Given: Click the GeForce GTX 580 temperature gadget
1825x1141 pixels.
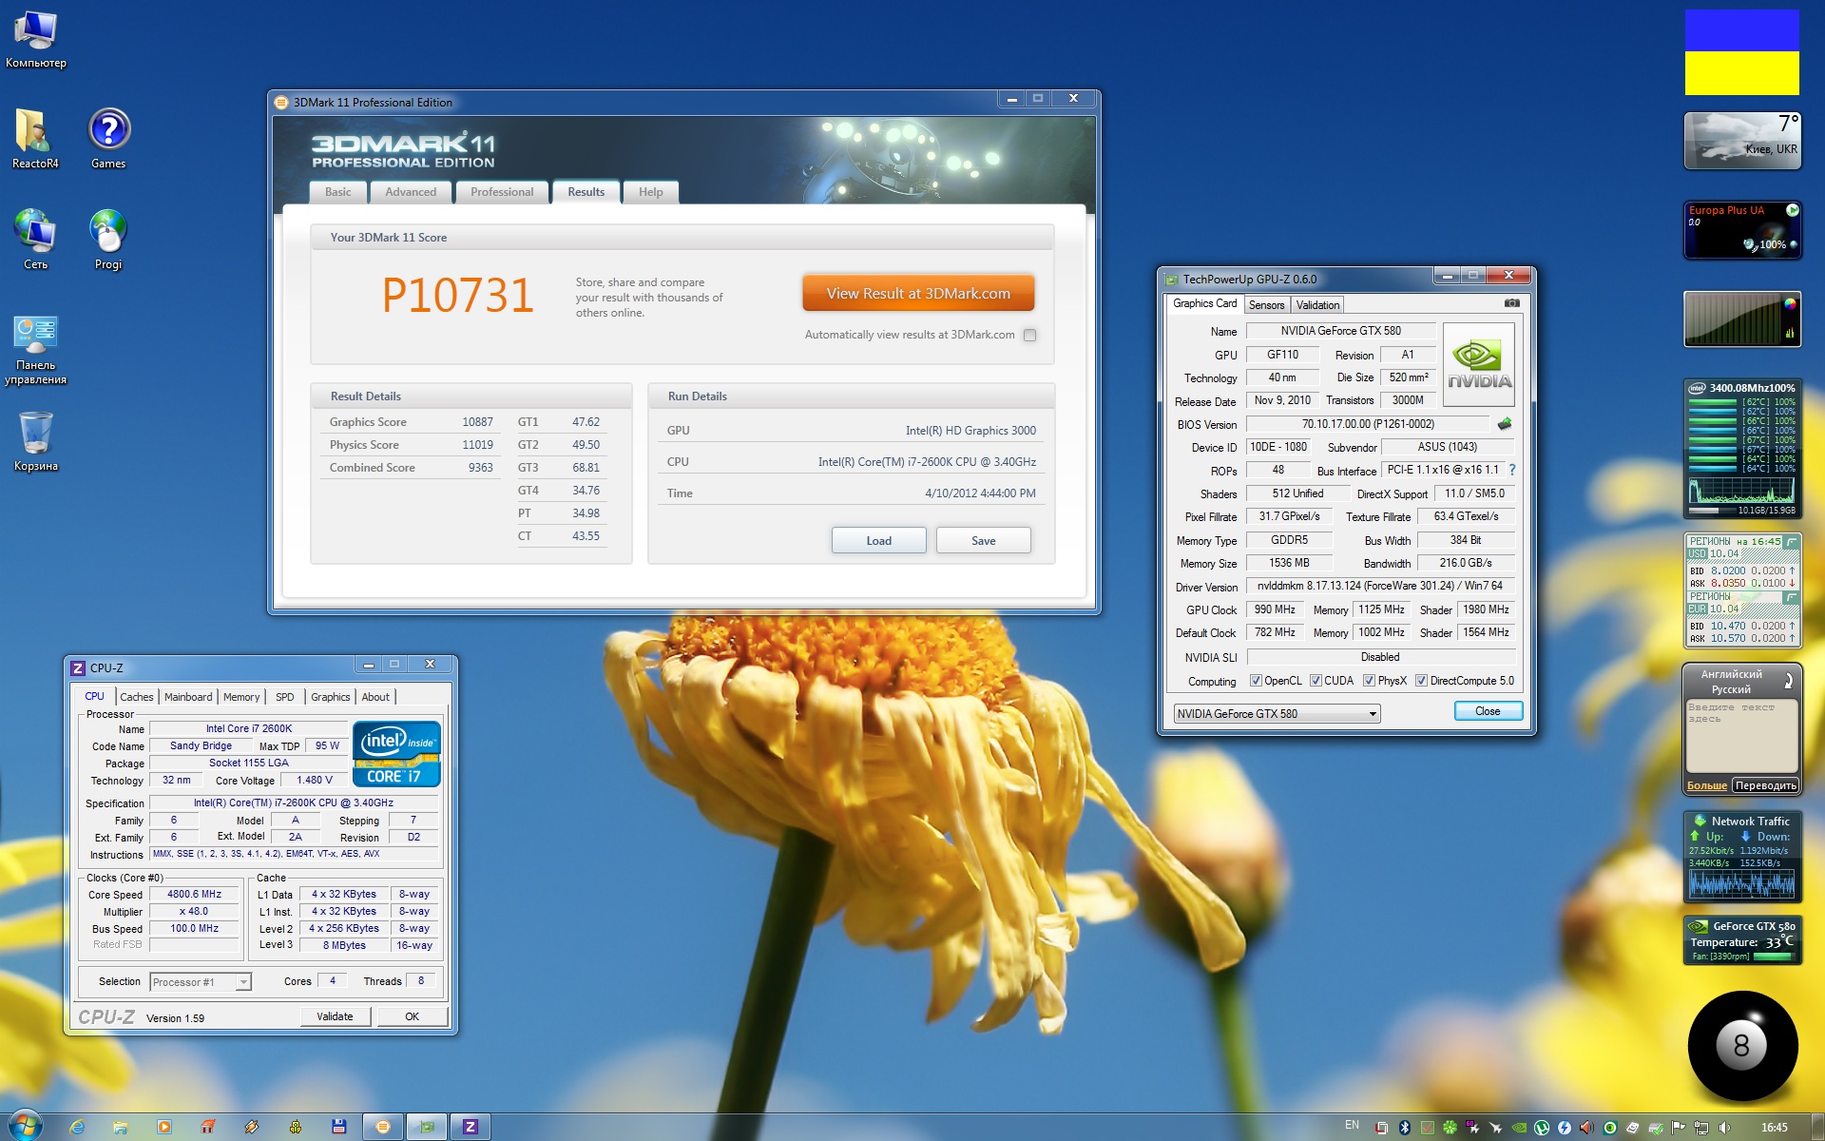Looking at the screenshot, I should (1742, 940).
